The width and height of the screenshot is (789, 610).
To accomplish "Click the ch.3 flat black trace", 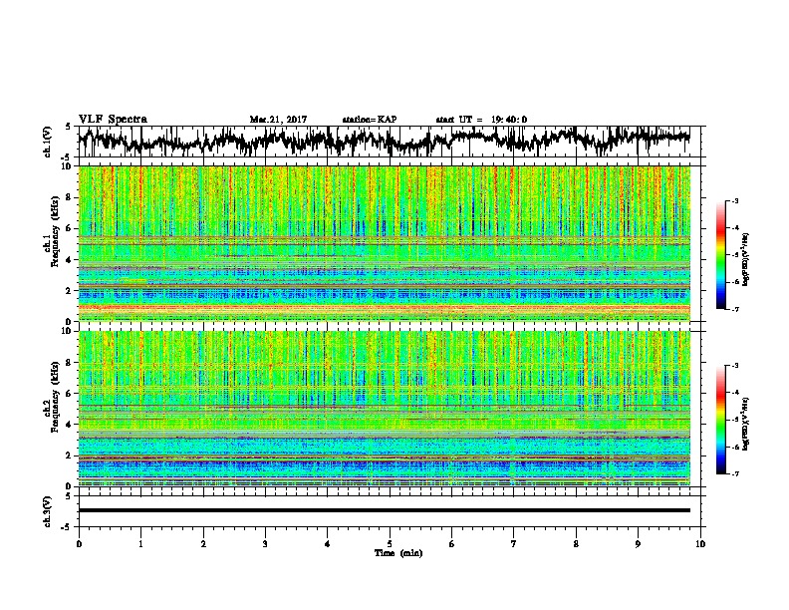I will coord(384,510).
